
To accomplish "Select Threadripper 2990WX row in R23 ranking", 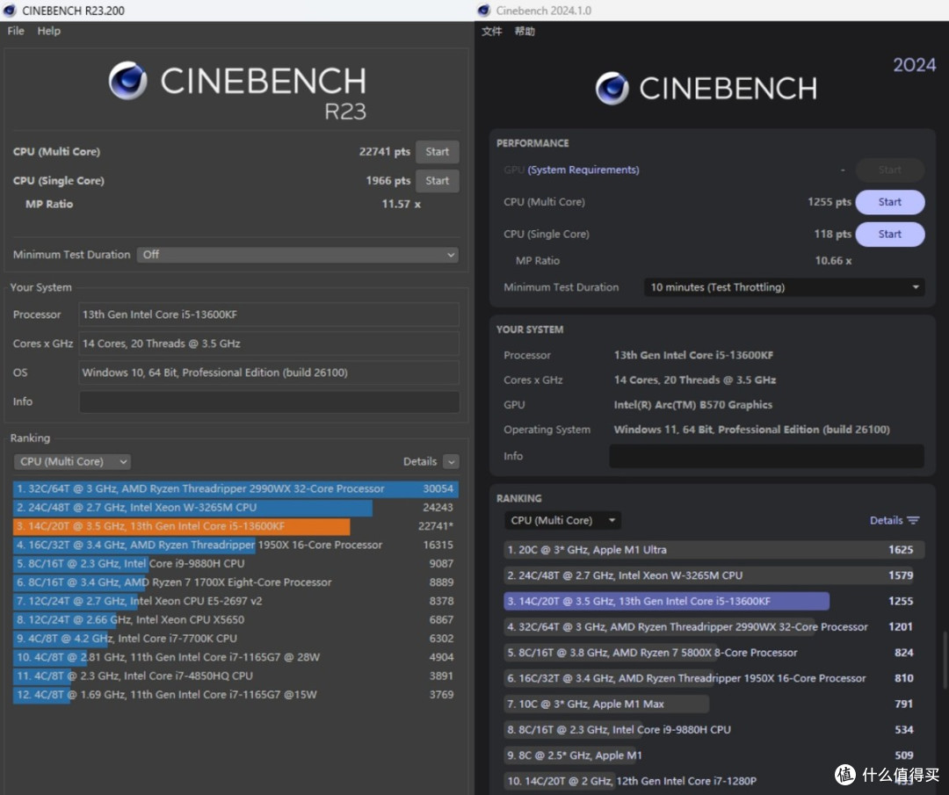I will [x=235, y=488].
